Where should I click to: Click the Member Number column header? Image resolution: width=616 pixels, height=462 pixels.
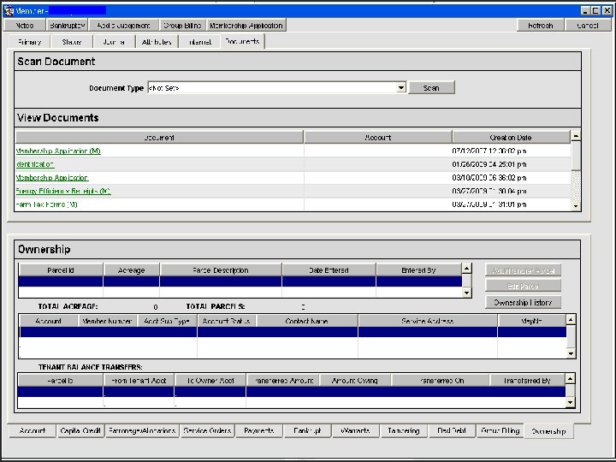[108, 322]
